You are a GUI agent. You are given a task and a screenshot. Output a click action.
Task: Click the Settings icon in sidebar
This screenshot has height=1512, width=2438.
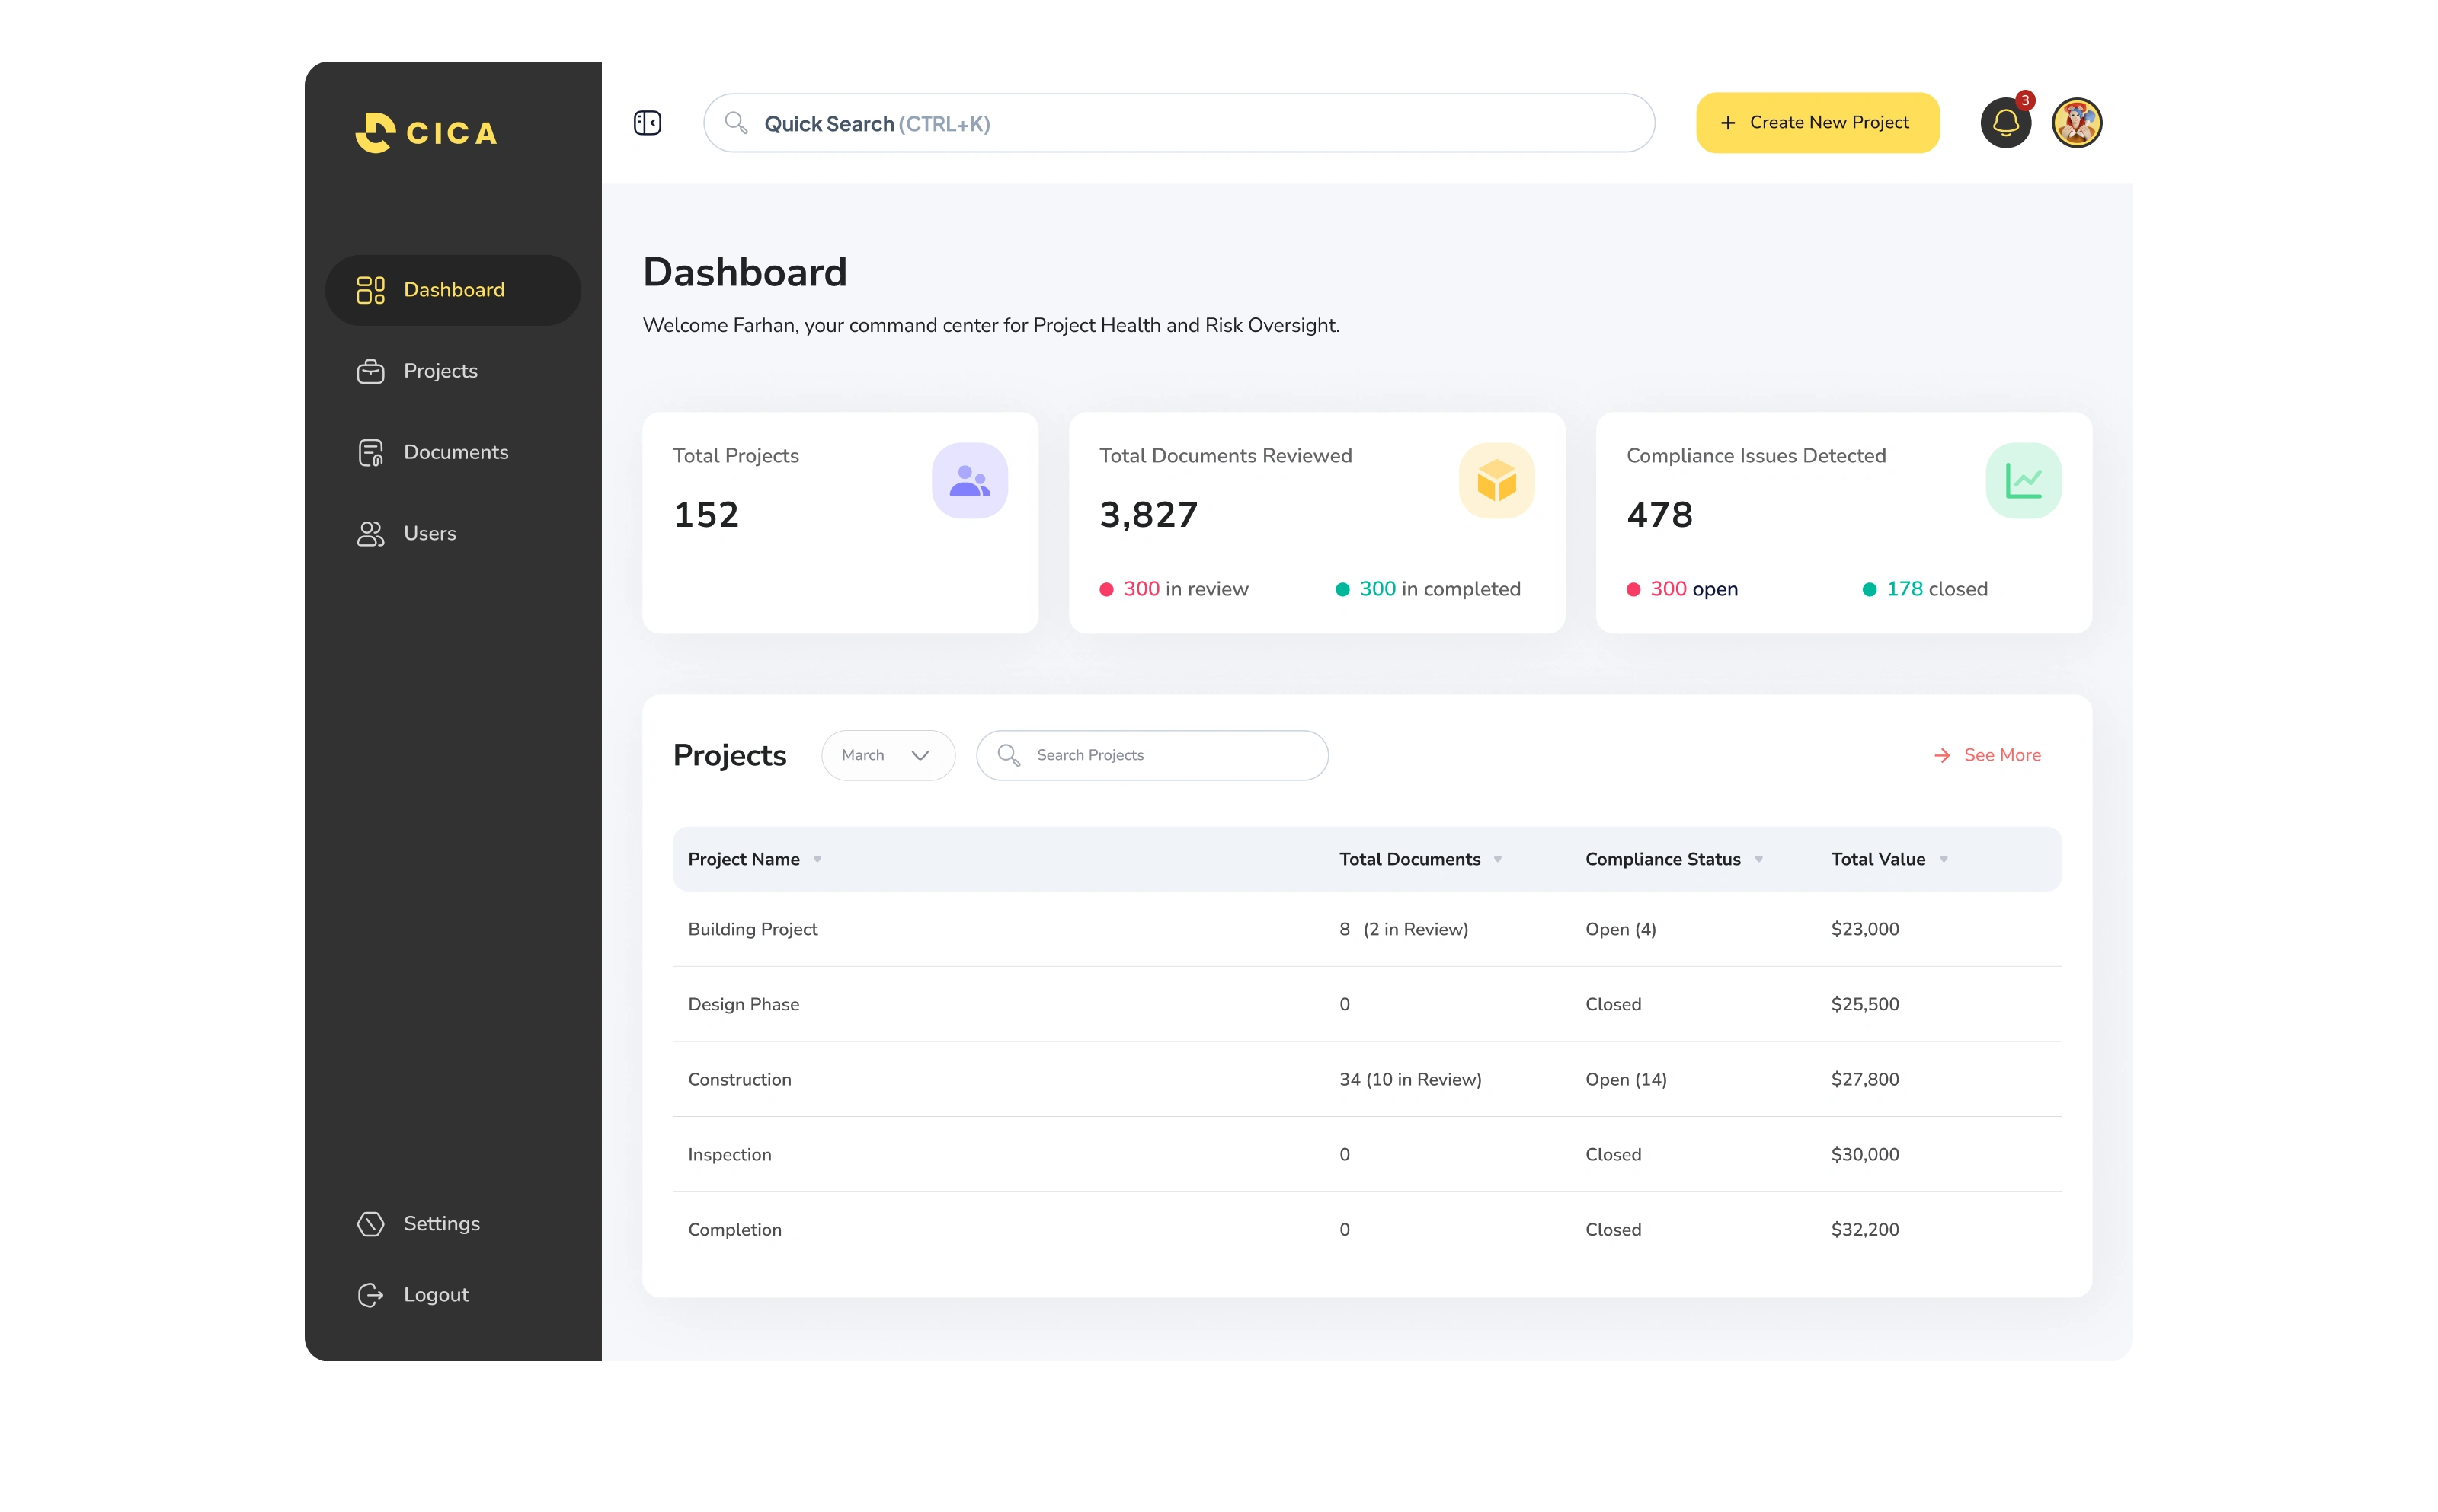tap(370, 1223)
